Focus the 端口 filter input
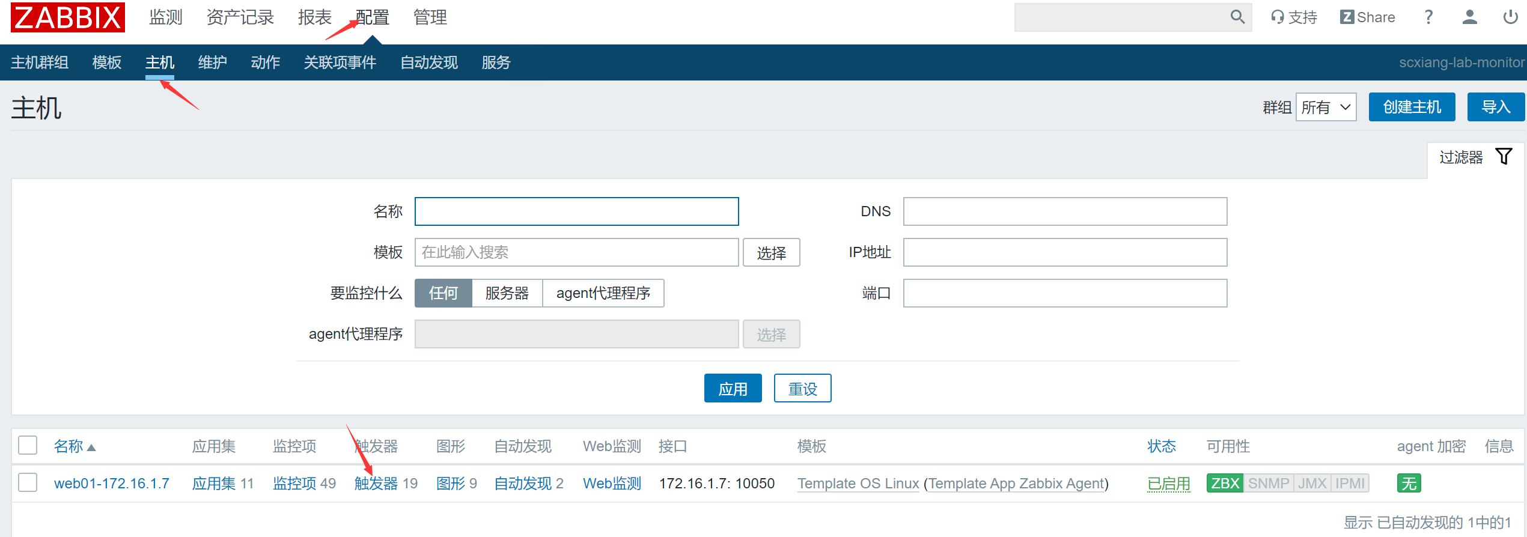This screenshot has width=1527, height=537. (x=1065, y=293)
